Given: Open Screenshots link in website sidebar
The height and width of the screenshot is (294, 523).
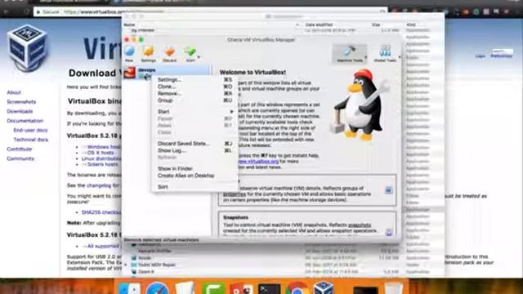Looking at the screenshot, I should click(x=21, y=101).
